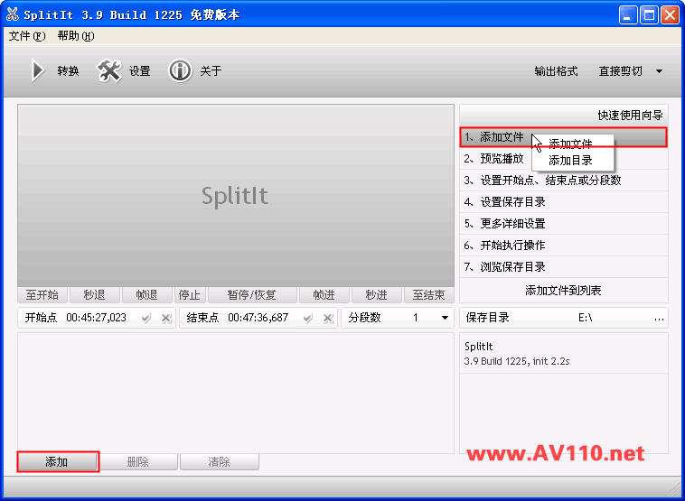The width and height of the screenshot is (685, 501).
Task: Select step 3、设置开始点、结束点或分段数
Action: coord(564,181)
